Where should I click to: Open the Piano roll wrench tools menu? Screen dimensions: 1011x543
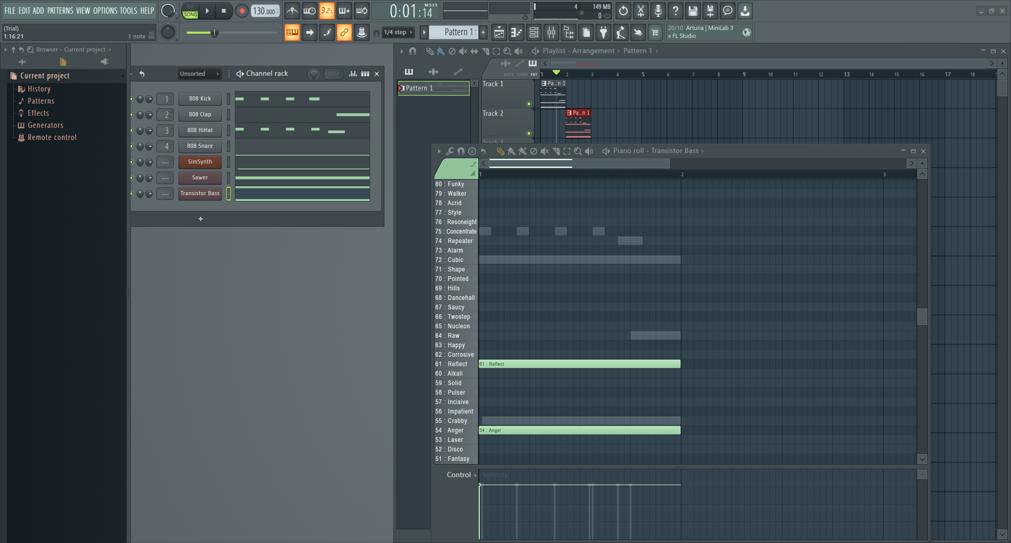point(450,151)
